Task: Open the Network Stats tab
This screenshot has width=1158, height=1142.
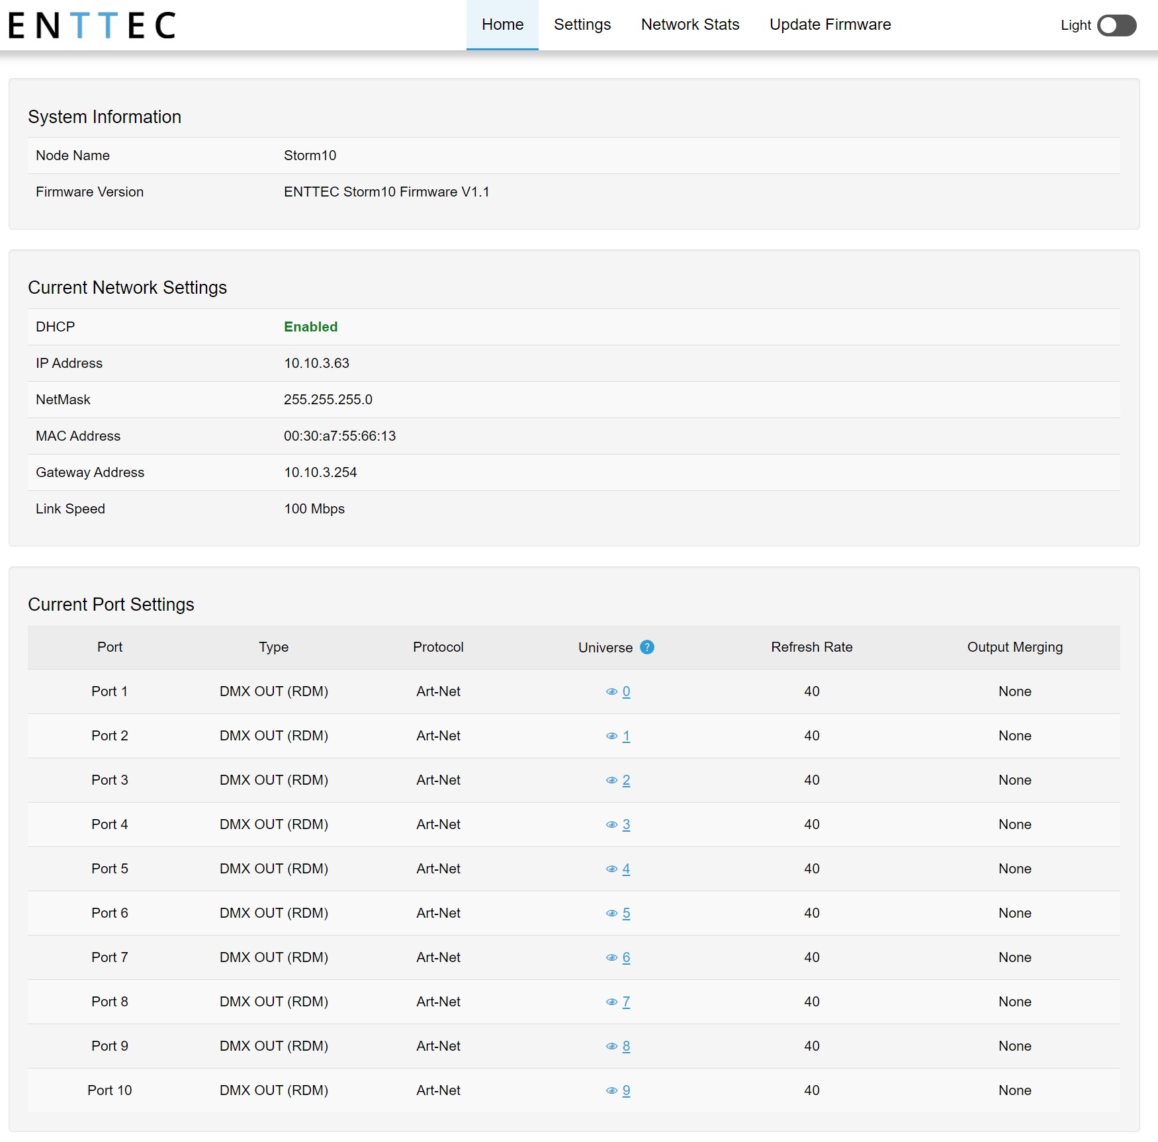Action: click(690, 24)
